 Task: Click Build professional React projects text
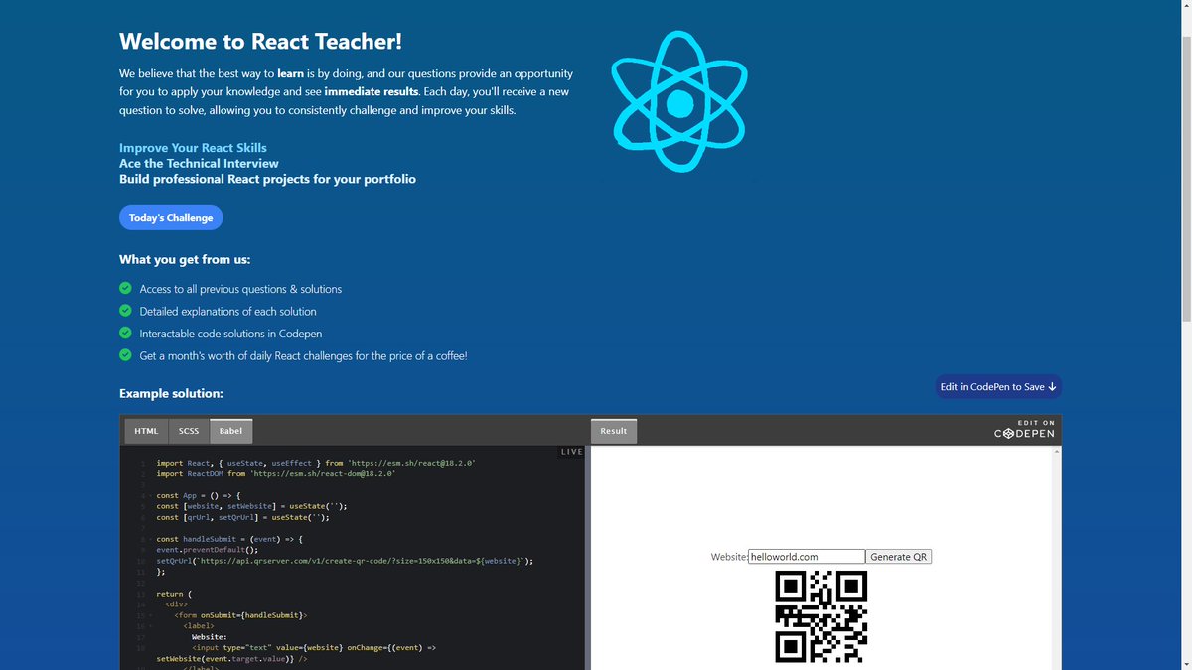(x=267, y=179)
